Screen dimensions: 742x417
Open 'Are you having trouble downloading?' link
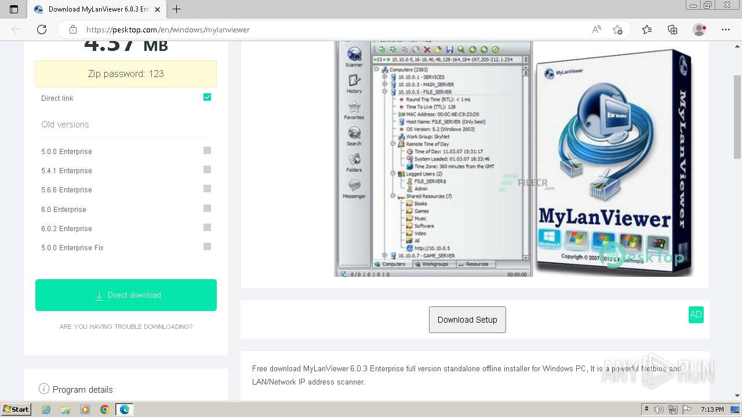point(126,327)
